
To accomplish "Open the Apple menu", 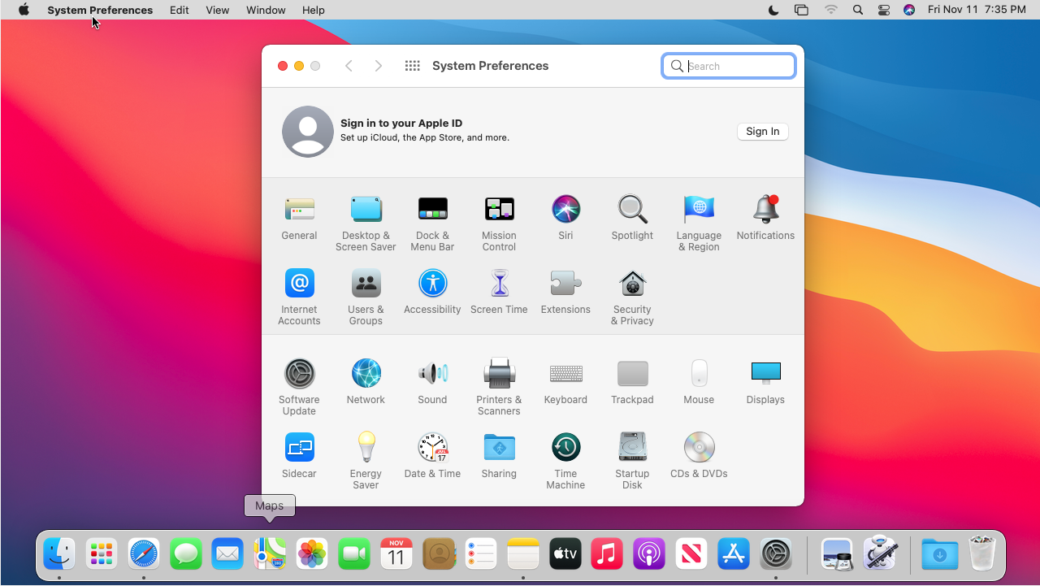I will (x=24, y=10).
